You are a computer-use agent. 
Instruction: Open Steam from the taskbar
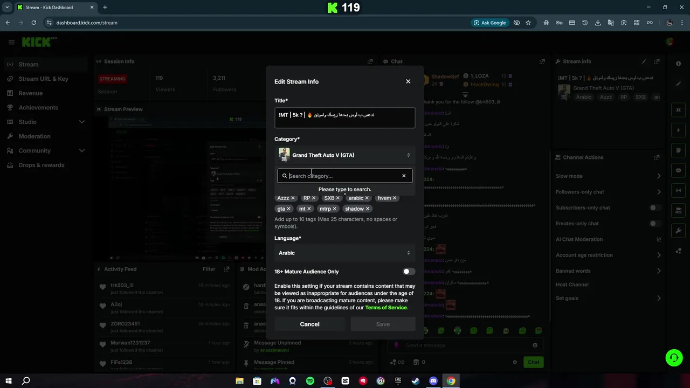click(416, 381)
